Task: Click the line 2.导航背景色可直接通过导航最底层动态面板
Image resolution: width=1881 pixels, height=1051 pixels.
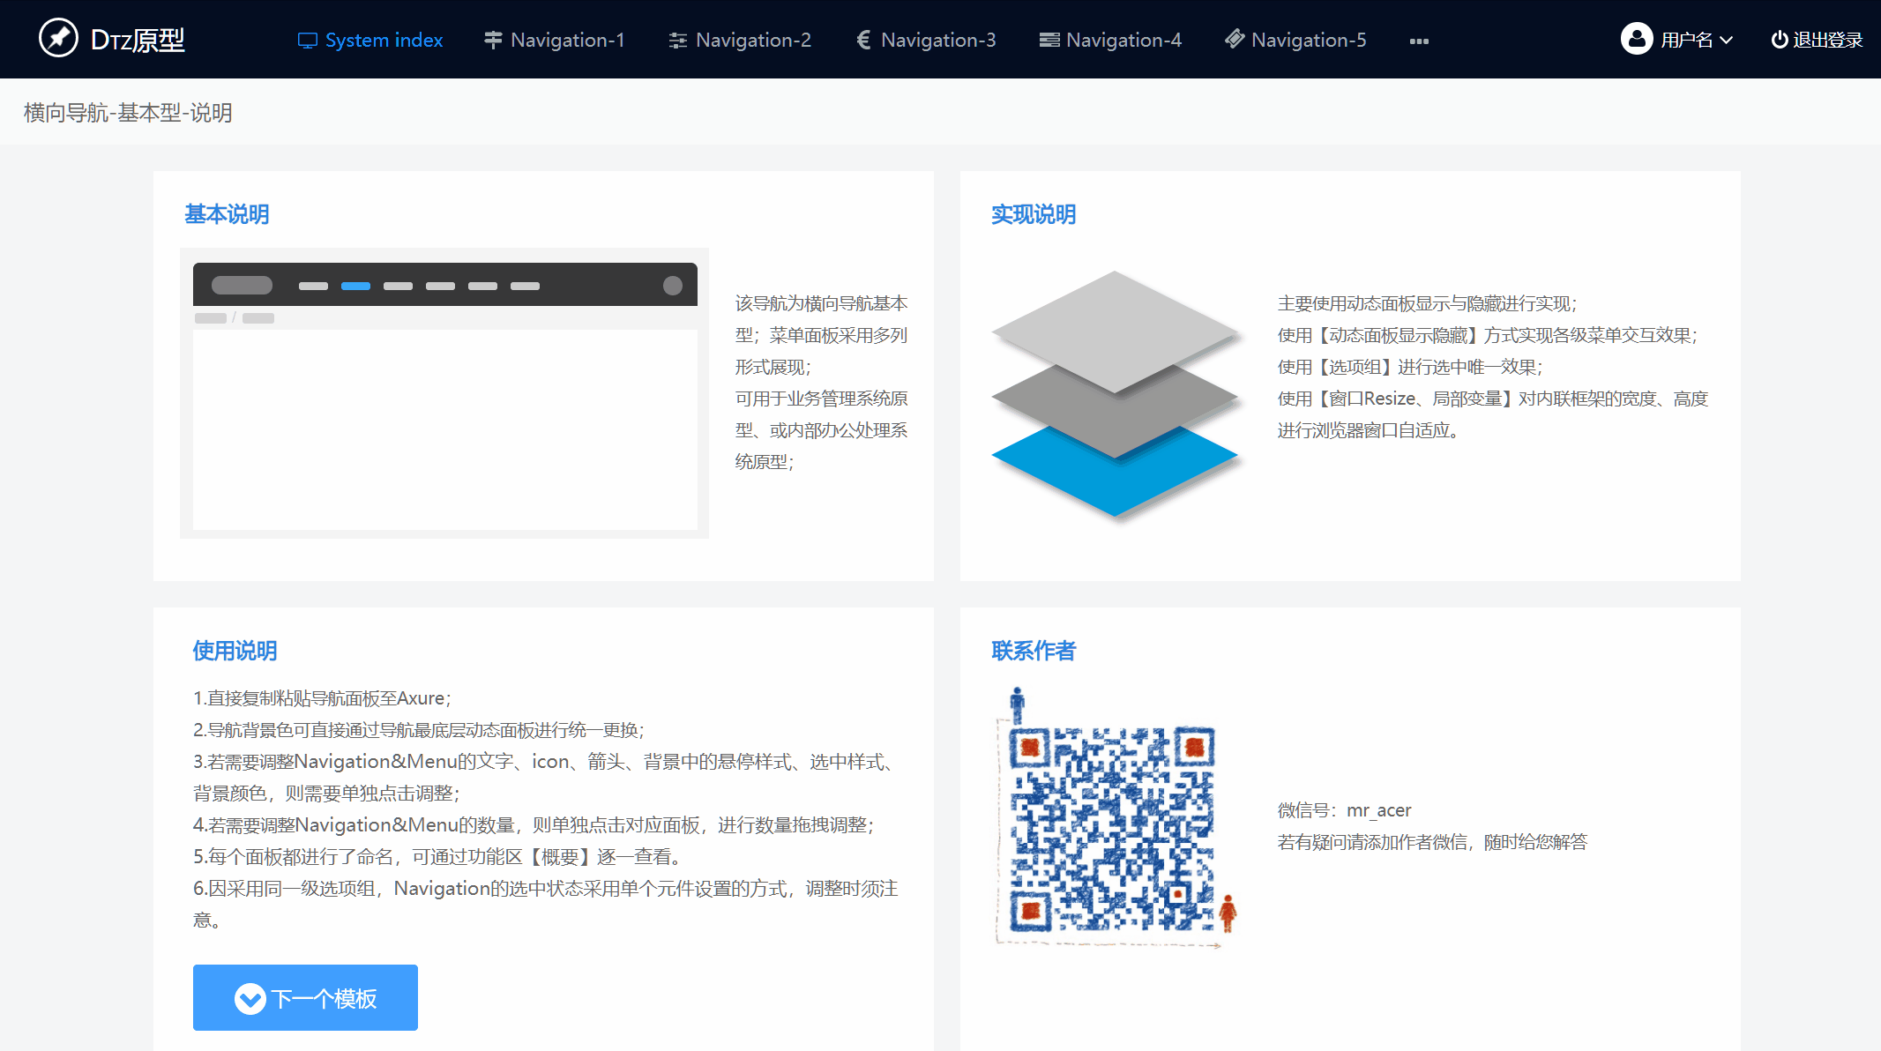Action: (419, 730)
